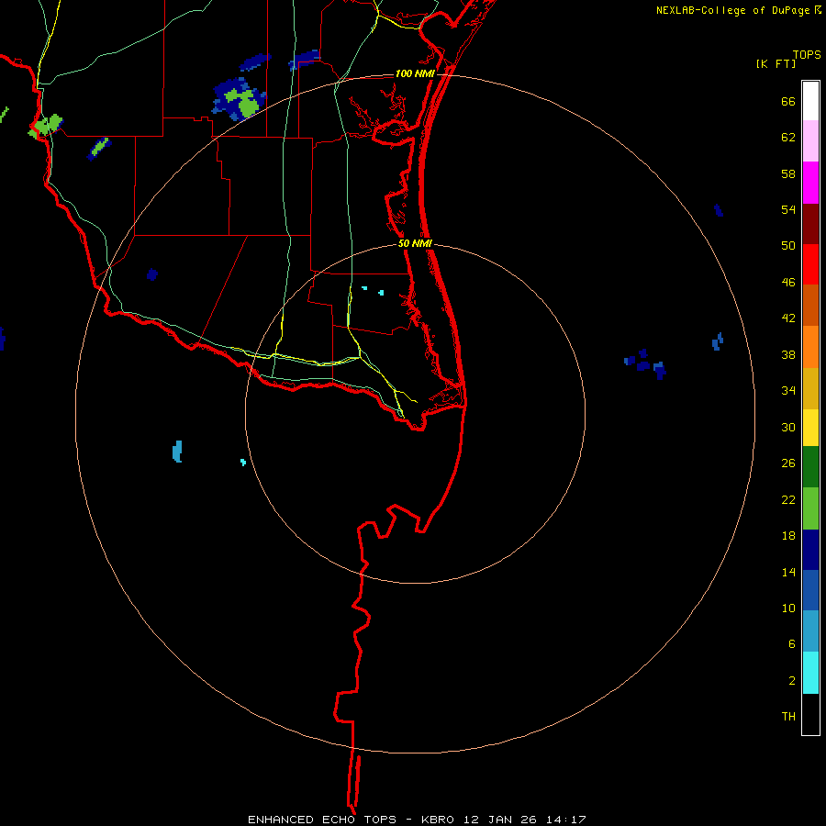Select the "22" legend number
Viewport: 826px width, 826px height.
tap(788, 500)
